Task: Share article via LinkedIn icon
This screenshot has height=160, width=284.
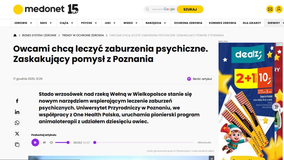Action: (x=17, y=112)
